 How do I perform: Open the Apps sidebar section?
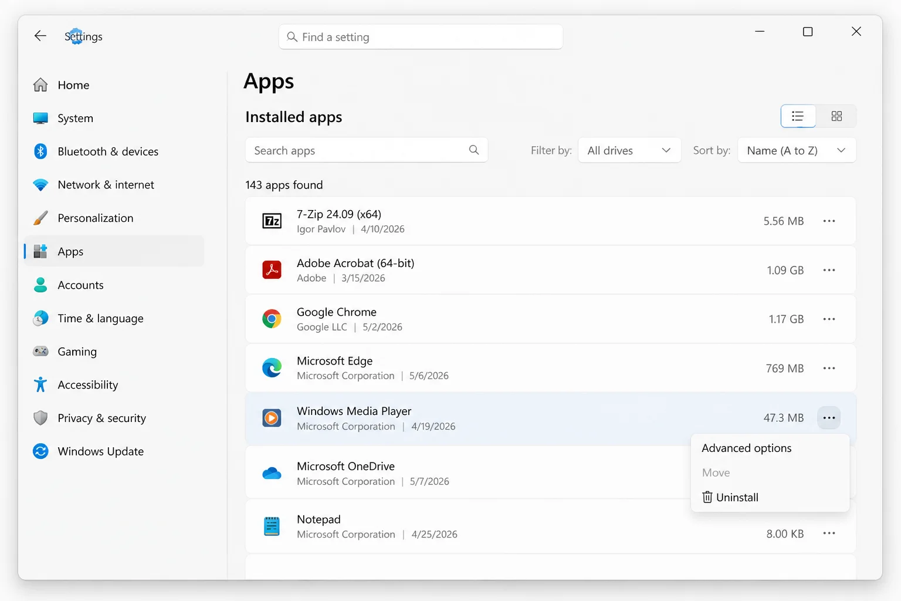(x=114, y=251)
